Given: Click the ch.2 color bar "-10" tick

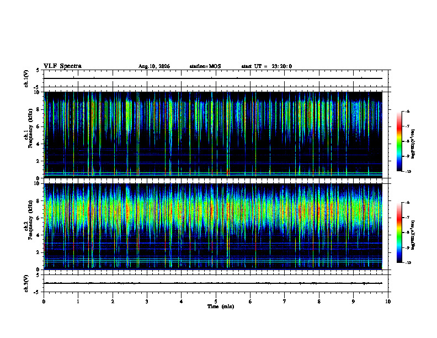Looking at the screenshot, I should (408, 263).
